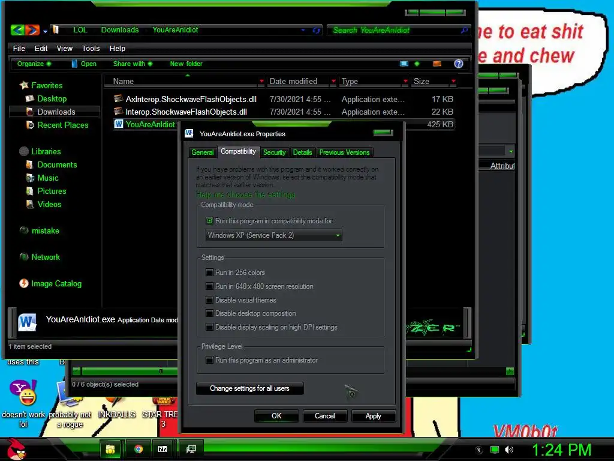Viewport: 614px width, 461px height.
Task: Open the Name column filter dropdown
Action: point(261,81)
